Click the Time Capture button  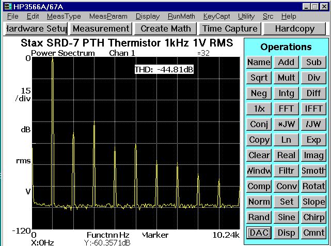(x=230, y=29)
